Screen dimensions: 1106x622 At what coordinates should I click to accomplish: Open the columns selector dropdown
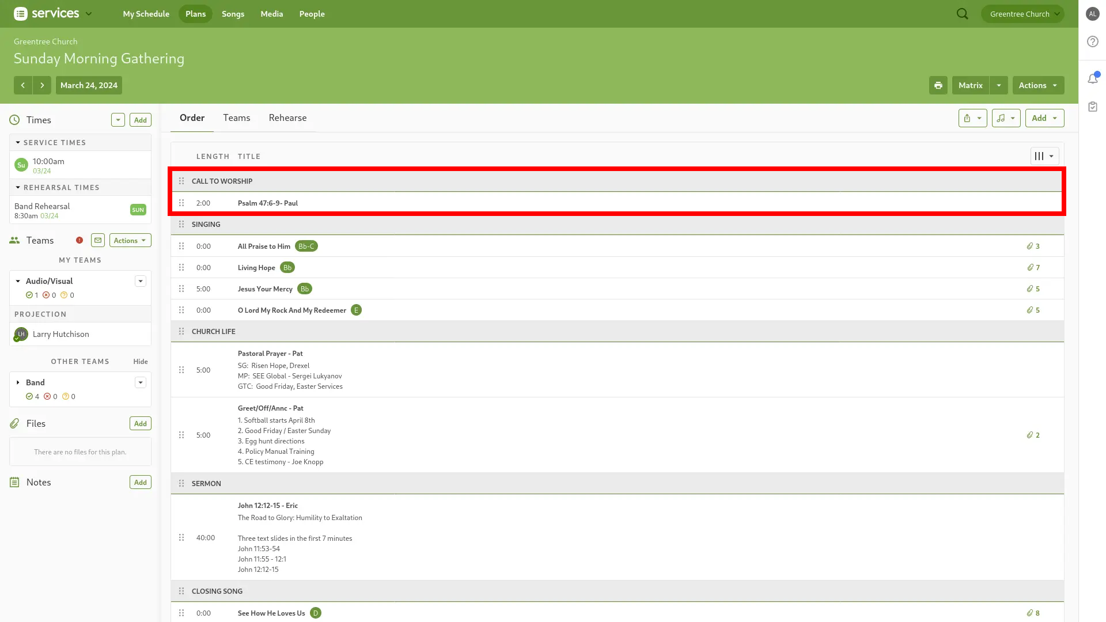coord(1044,156)
